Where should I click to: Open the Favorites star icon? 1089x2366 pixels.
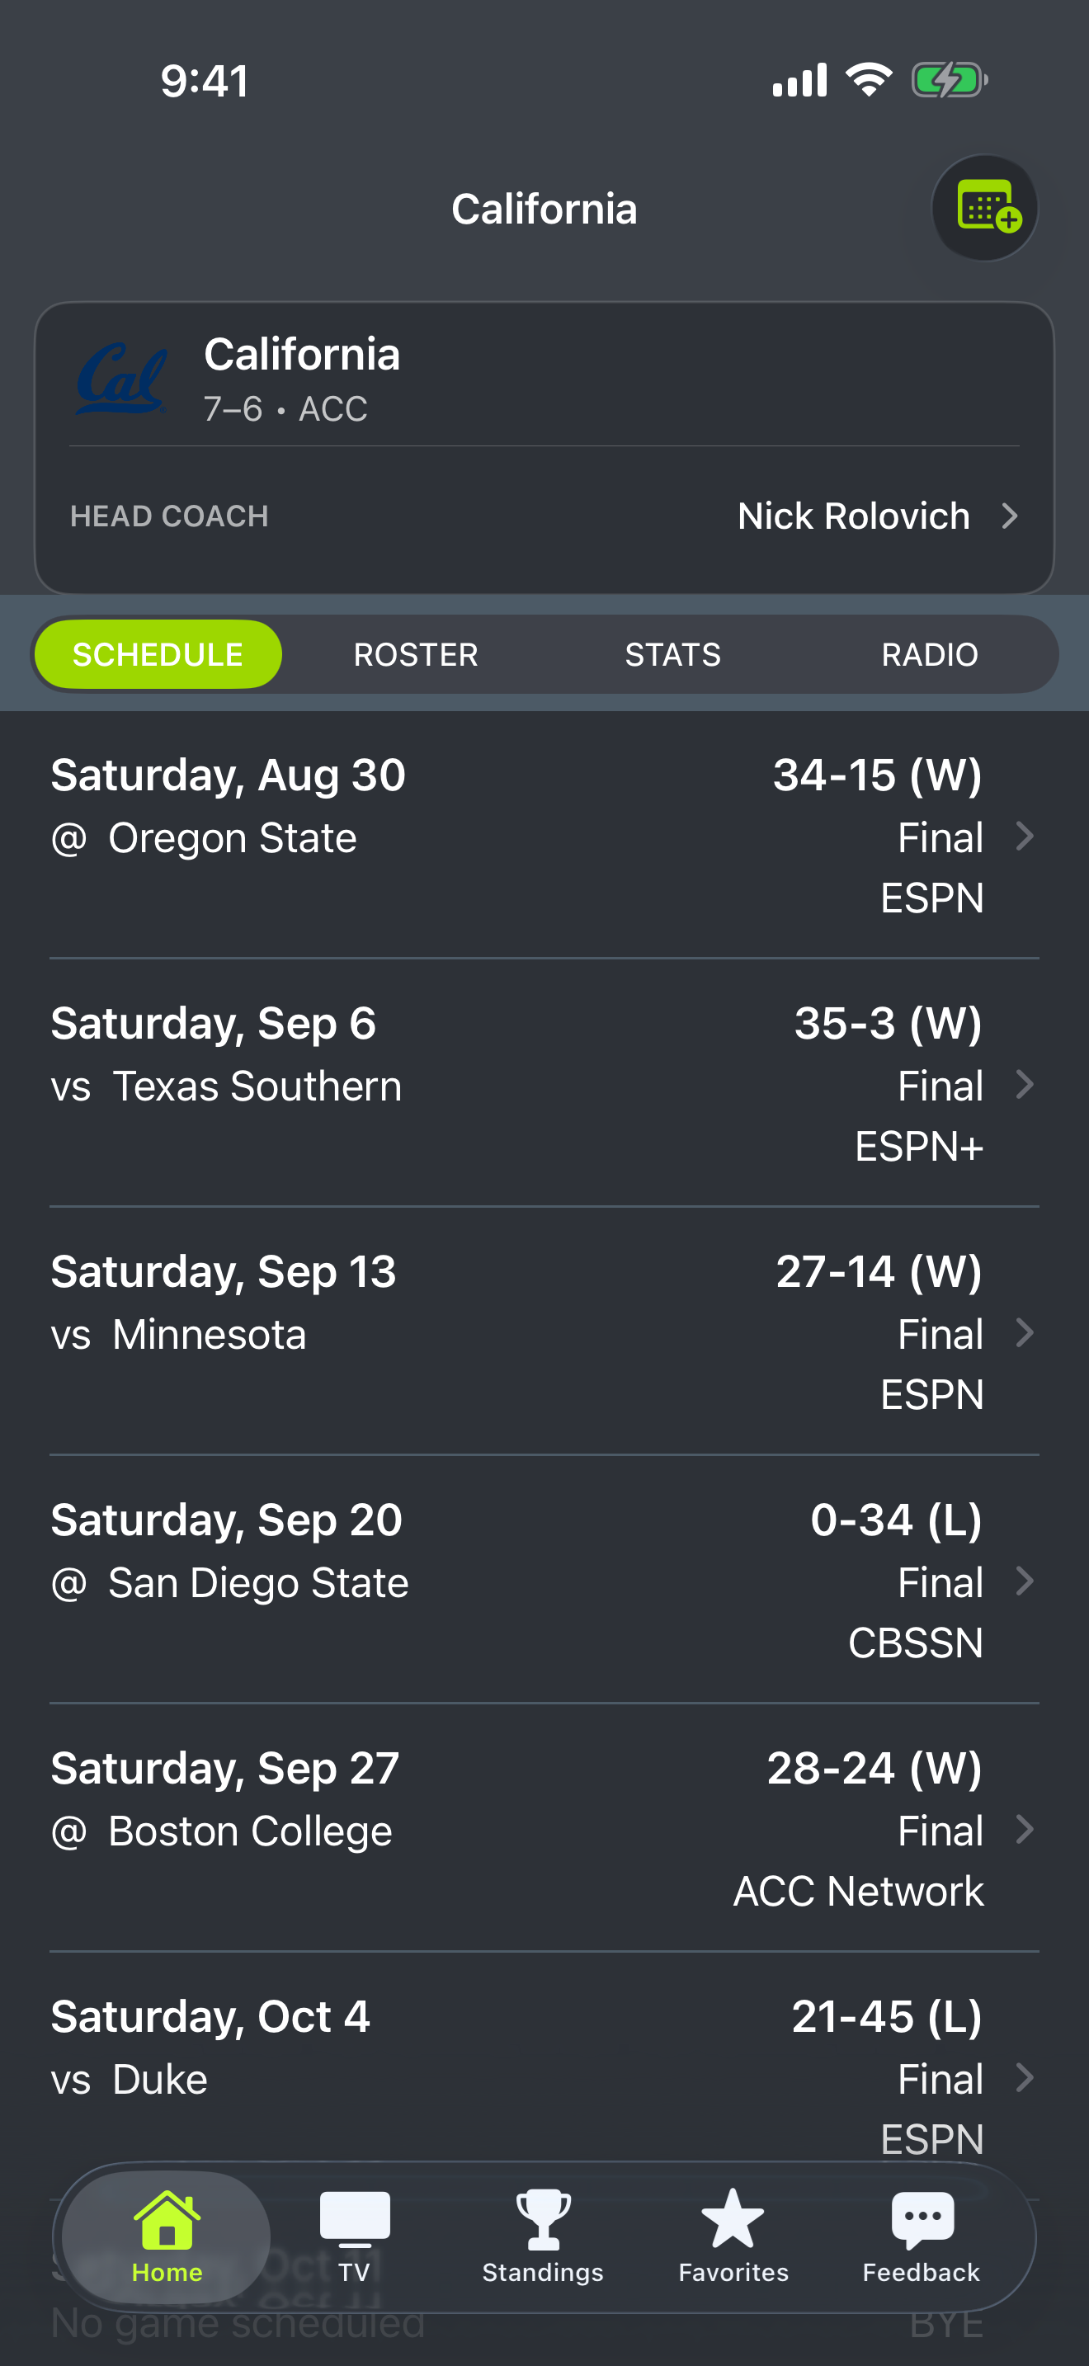click(x=733, y=2218)
